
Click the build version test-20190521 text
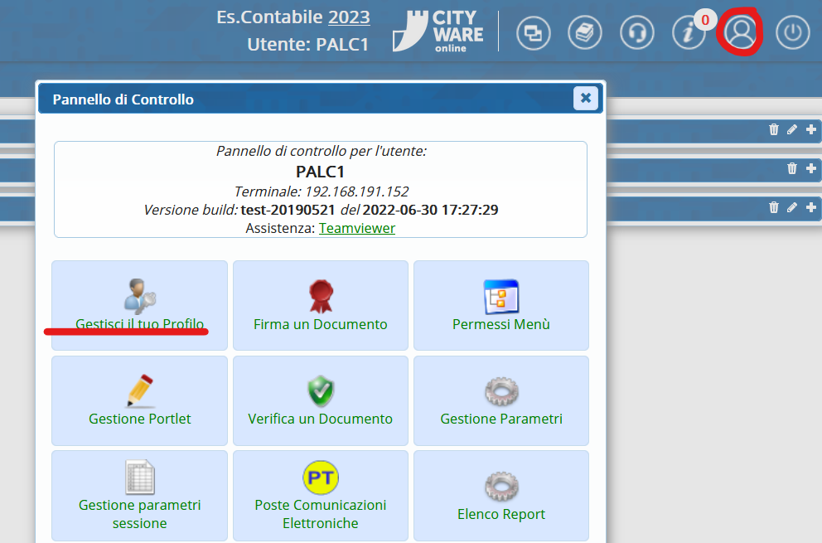(x=288, y=210)
